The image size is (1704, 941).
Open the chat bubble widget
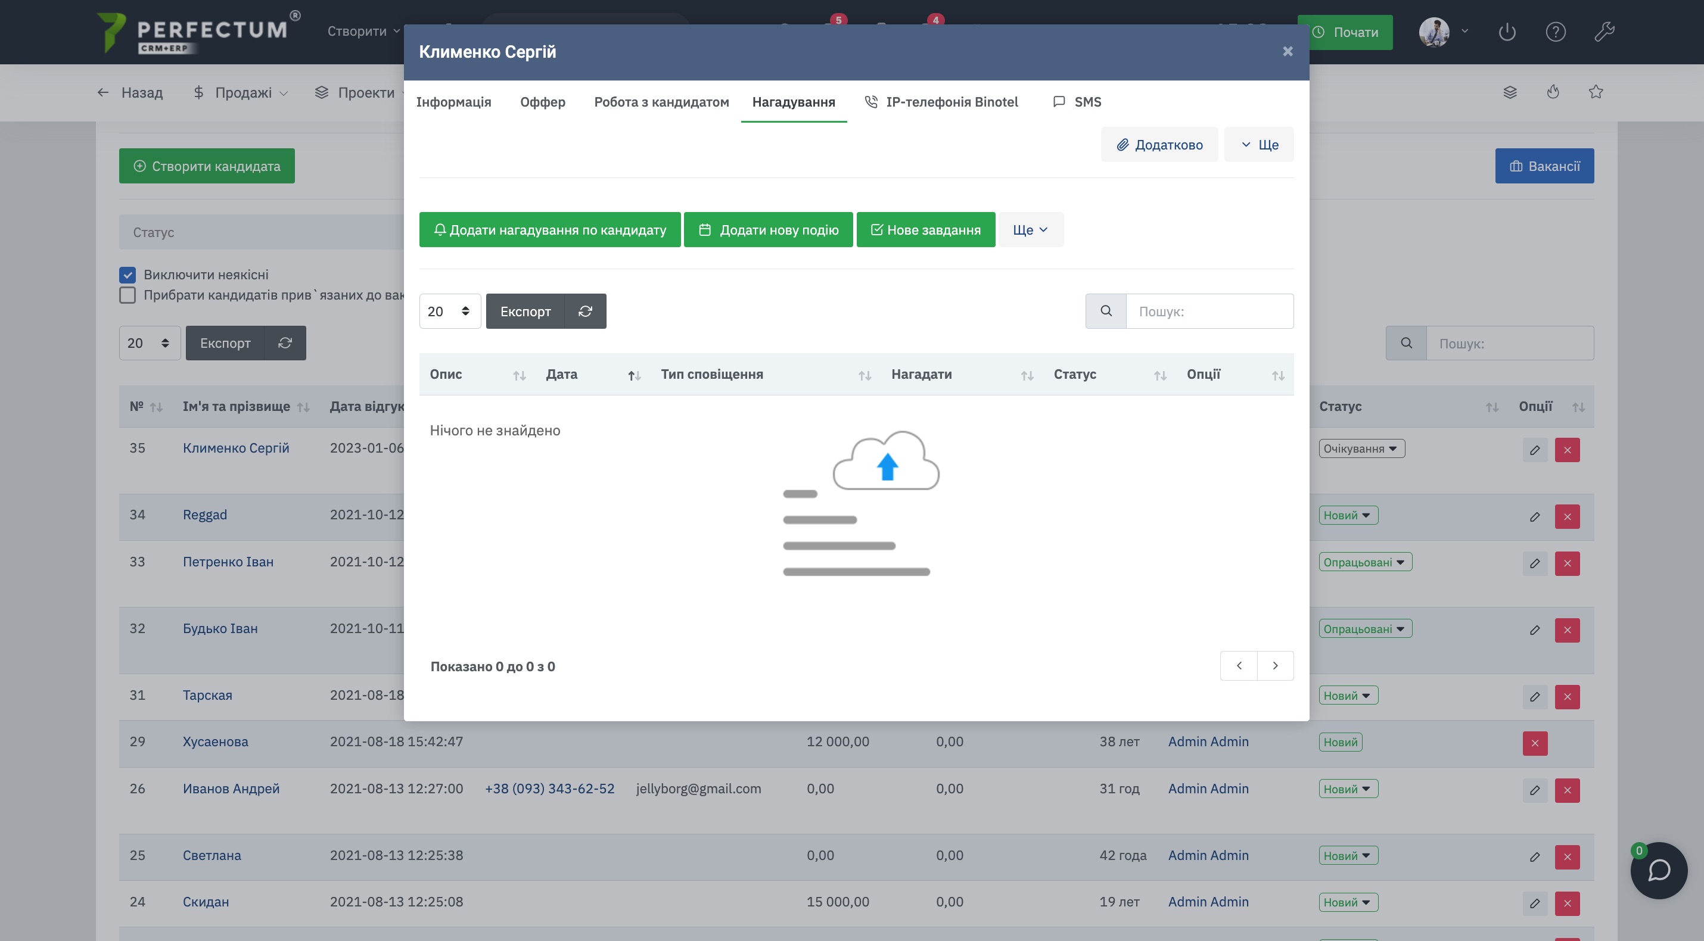(x=1658, y=870)
